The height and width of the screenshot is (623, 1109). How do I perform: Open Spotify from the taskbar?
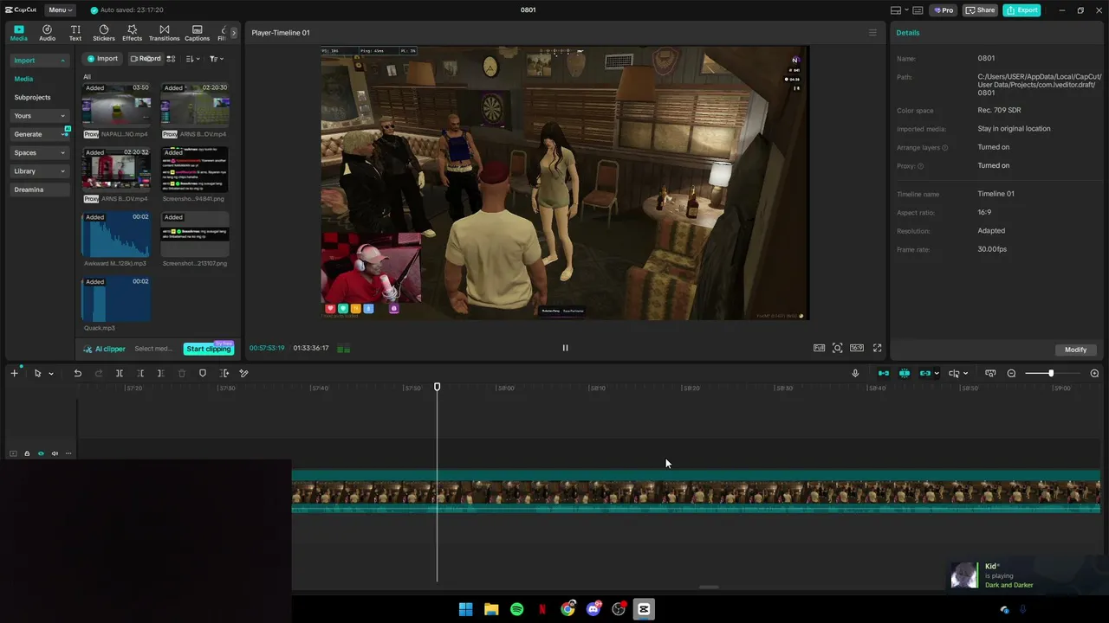516,609
